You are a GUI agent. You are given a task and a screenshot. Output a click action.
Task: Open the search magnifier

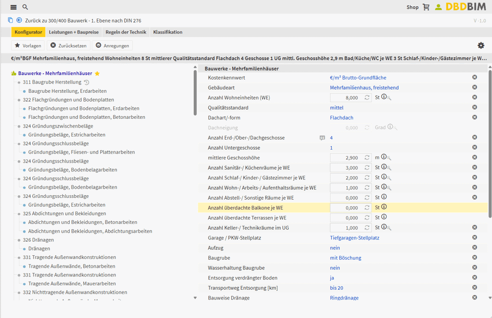point(25,7)
